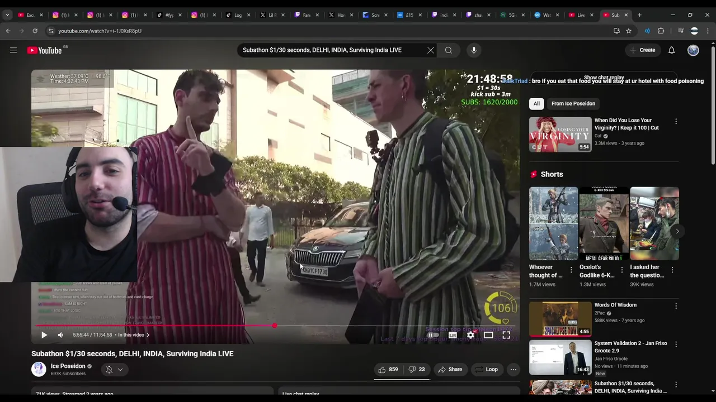Toggle the Loop button

point(487,370)
